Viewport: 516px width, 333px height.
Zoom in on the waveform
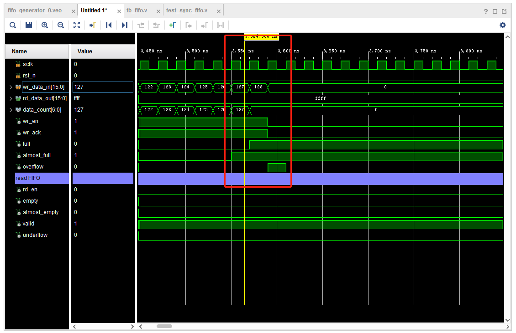coord(44,25)
